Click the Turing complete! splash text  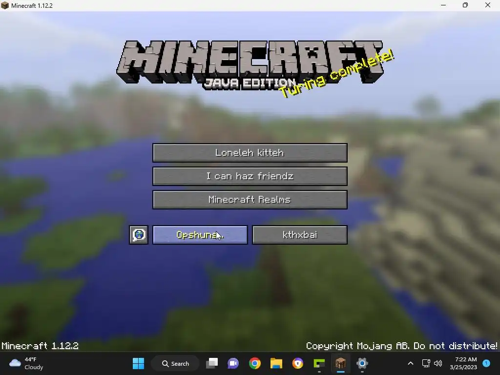[x=336, y=74]
